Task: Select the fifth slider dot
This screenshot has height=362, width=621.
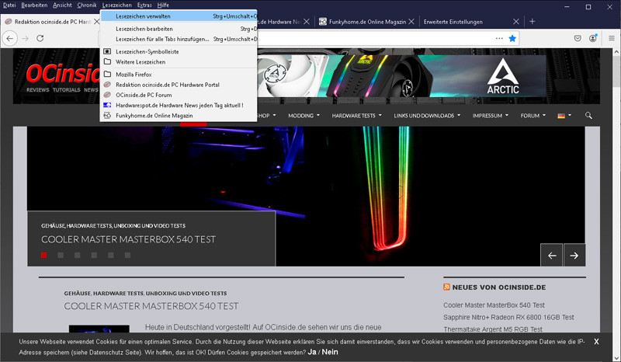Action: [111, 255]
